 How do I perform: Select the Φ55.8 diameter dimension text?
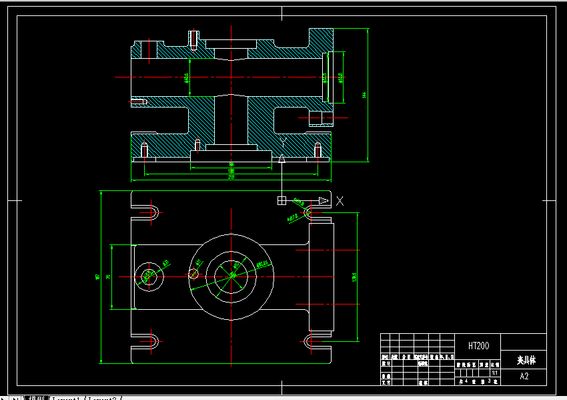coord(340,78)
